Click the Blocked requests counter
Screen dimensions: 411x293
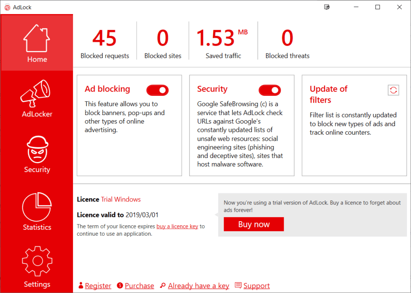coord(105,44)
